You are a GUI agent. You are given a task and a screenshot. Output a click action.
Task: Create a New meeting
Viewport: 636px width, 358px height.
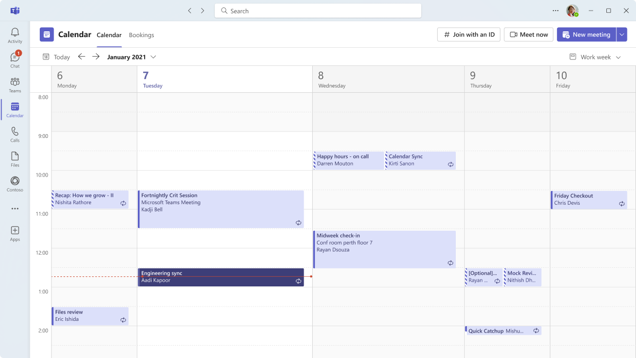coord(586,34)
